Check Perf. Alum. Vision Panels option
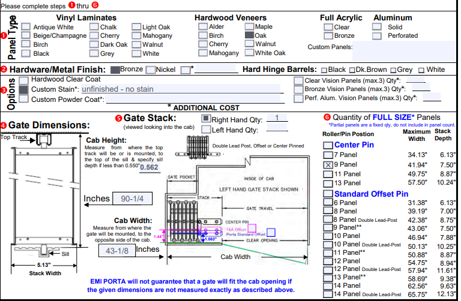Viewport: 461px width, 301px height. [x=298, y=98]
